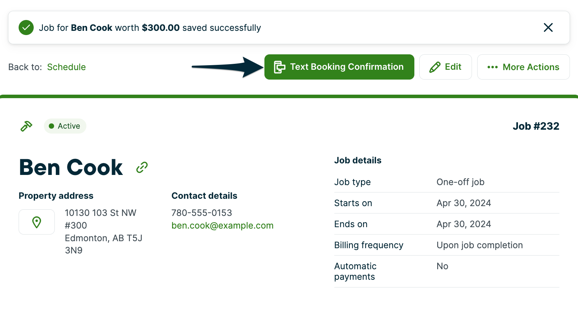Click the One-off job type value
The height and width of the screenshot is (312, 578).
click(460, 182)
